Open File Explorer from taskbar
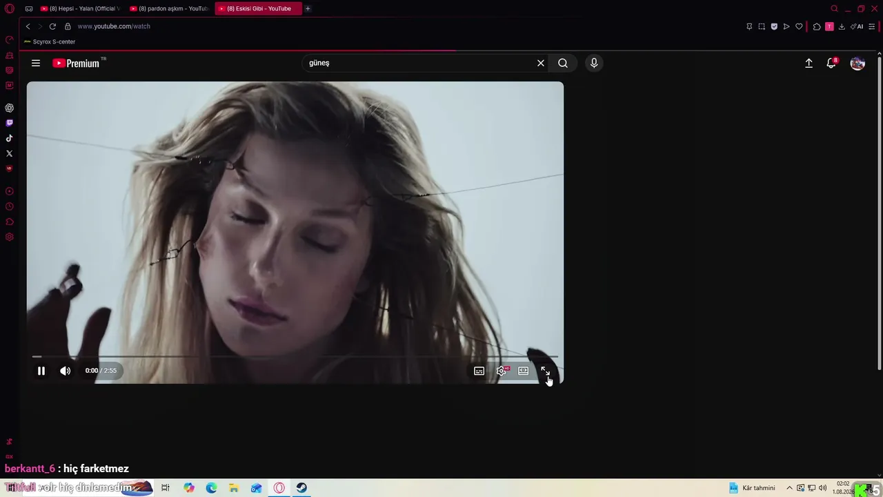The height and width of the screenshot is (497, 883). click(x=234, y=488)
